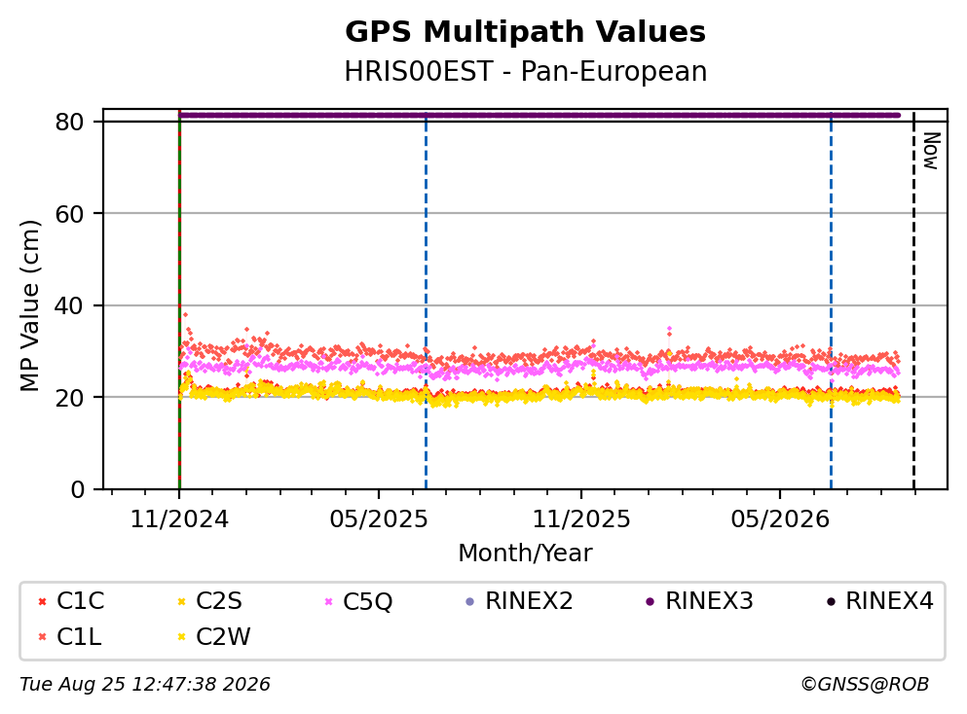This screenshot has height=714, width=967.
Task: Click the RINEX3 purple legend dot
Action: point(650,602)
